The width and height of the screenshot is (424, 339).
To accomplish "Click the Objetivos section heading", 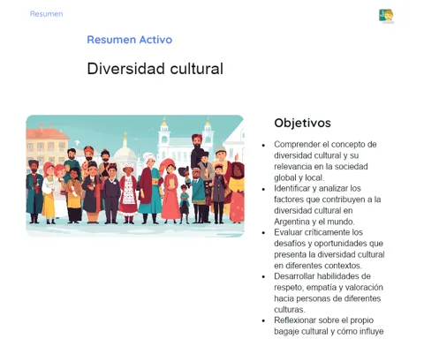I will click(302, 123).
